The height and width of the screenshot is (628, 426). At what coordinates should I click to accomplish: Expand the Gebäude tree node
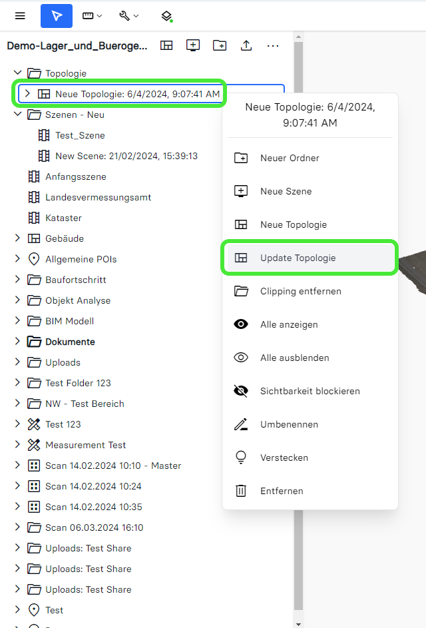click(18, 238)
